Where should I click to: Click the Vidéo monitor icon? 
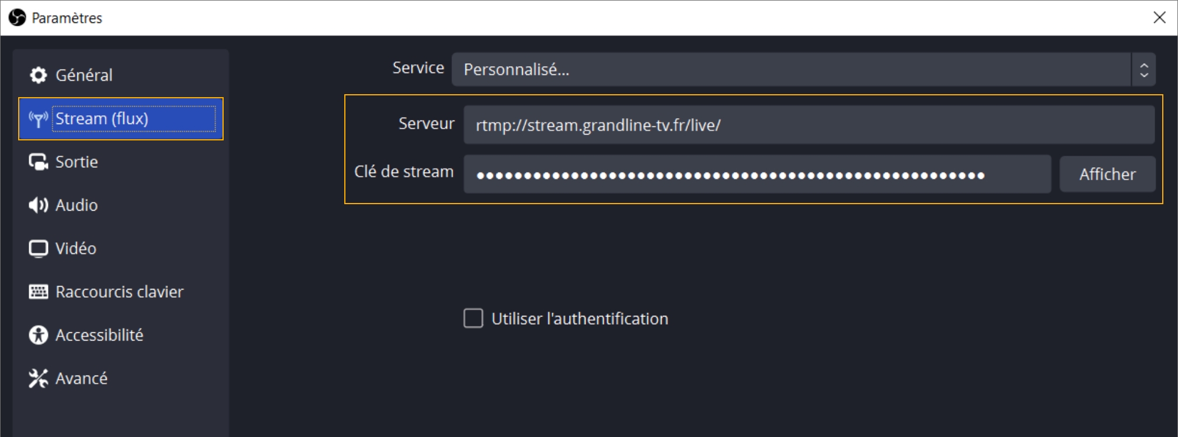pos(39,249)
